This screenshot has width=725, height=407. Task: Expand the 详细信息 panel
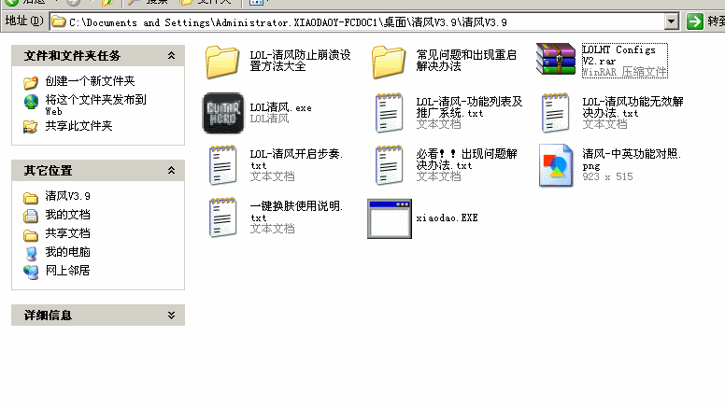click(171, 316)
